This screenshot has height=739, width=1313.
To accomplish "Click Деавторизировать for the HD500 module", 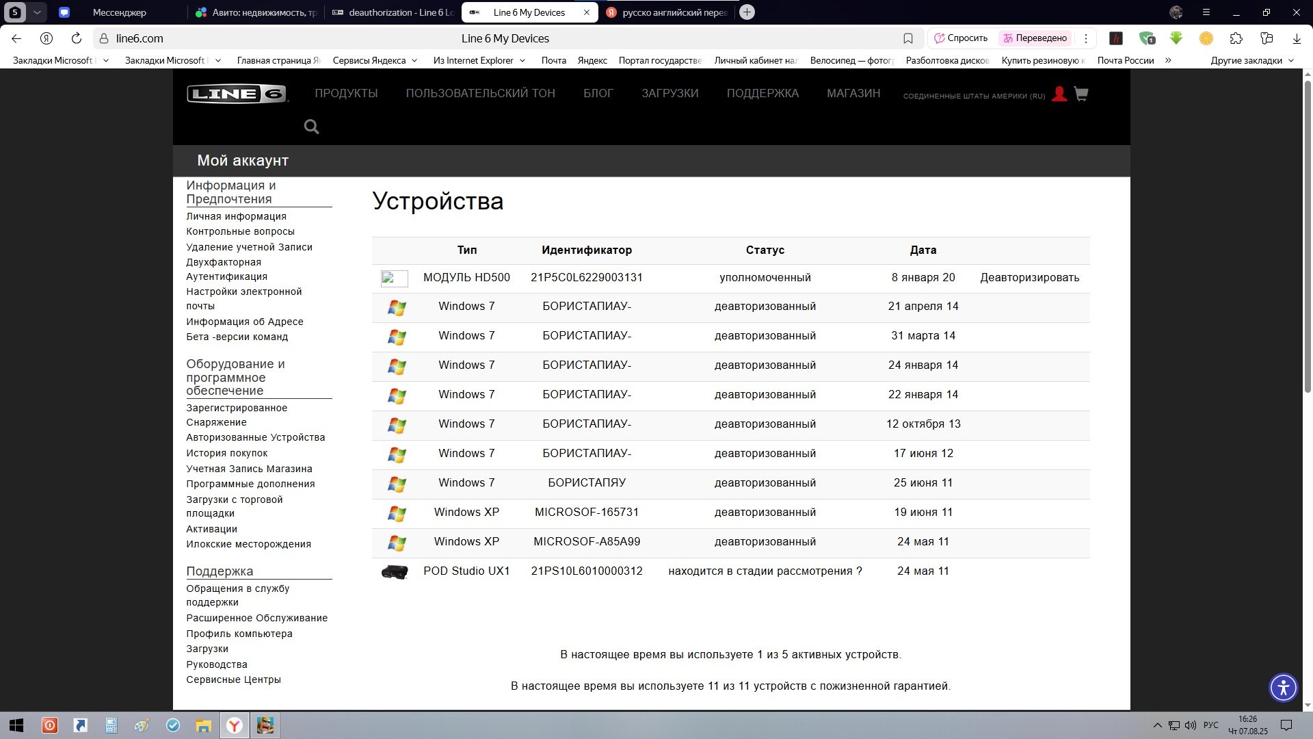I will tap(1029, 277).
